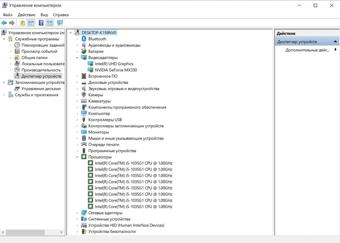This screenshot has height=243, width=340.
Task: Click the Управление дисками disk icon
Action: click(17, 88)
